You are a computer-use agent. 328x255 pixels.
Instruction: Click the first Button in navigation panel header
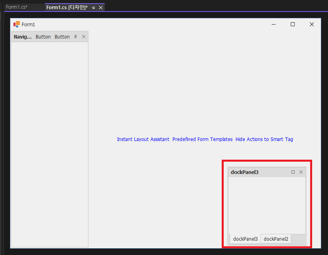click(43, 37)
